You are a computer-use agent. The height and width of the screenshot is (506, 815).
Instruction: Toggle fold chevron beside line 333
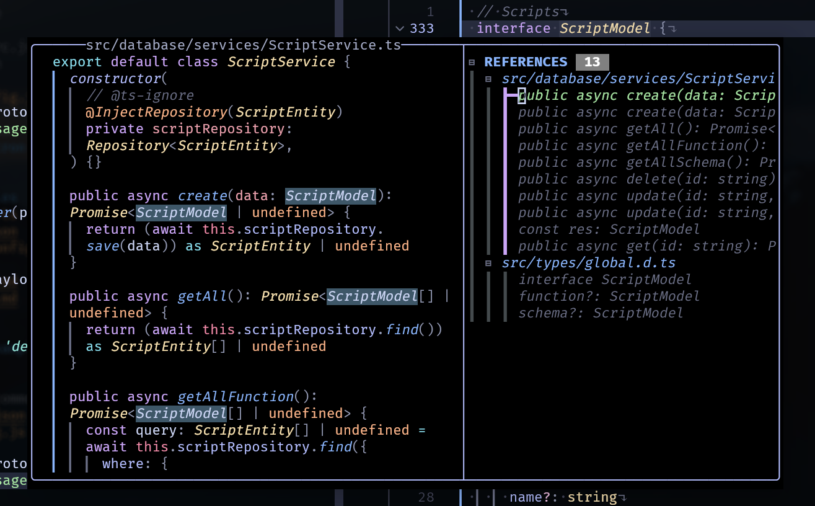[399, 29]
